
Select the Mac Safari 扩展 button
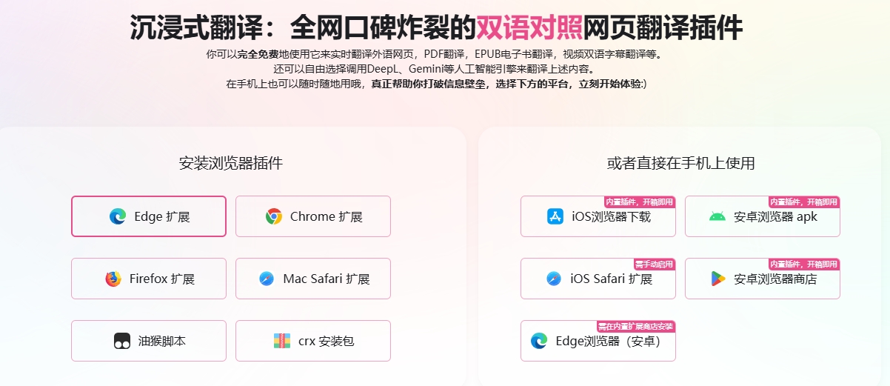click(313, 279)
